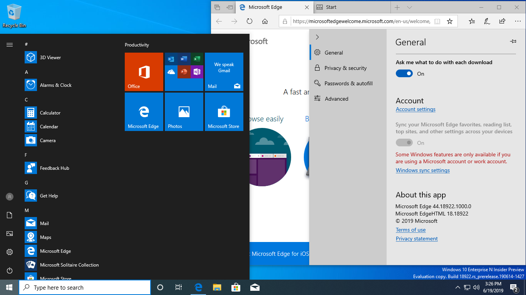Open the Microsoft Store tile
The height and width of the screenshot is (295, 526).
(224, 112)
